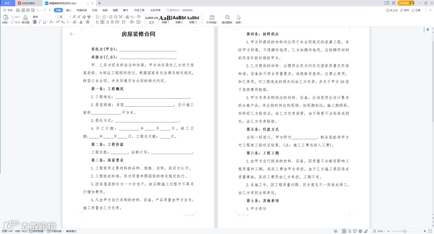
Task: Open line spacing dropdown
Action: tap(127, 22)
